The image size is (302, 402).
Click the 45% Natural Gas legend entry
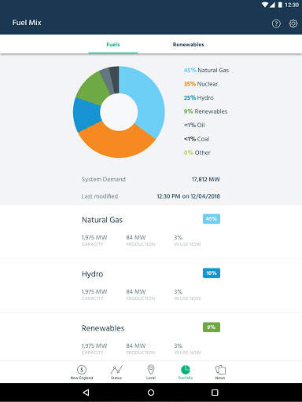pyautogui.click(x=206, y=70)
